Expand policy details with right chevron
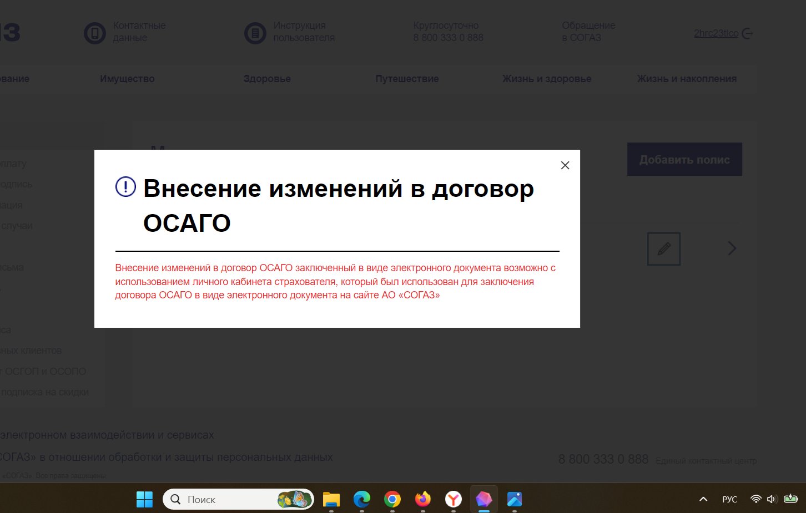 pyautogui.click(x=732, y=248)
